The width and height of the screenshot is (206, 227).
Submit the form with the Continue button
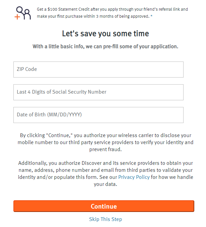click(104, 206)
